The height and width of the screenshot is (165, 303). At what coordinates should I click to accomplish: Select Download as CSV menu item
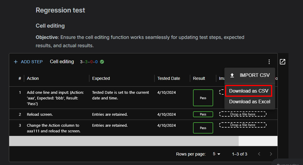point(248,91)
